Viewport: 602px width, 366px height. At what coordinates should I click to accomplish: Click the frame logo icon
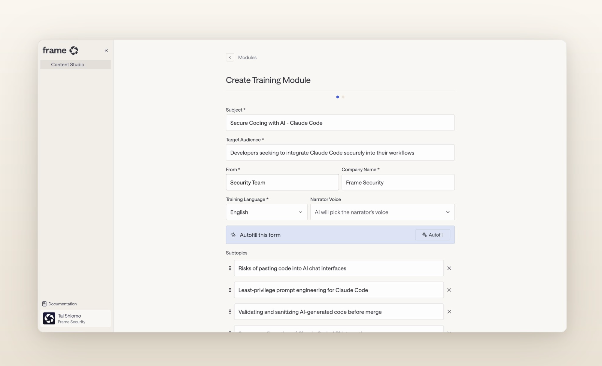(74, 50)
